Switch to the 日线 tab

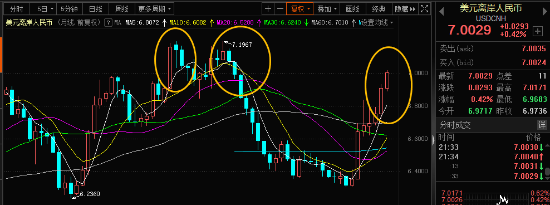[x=95, y=9]
